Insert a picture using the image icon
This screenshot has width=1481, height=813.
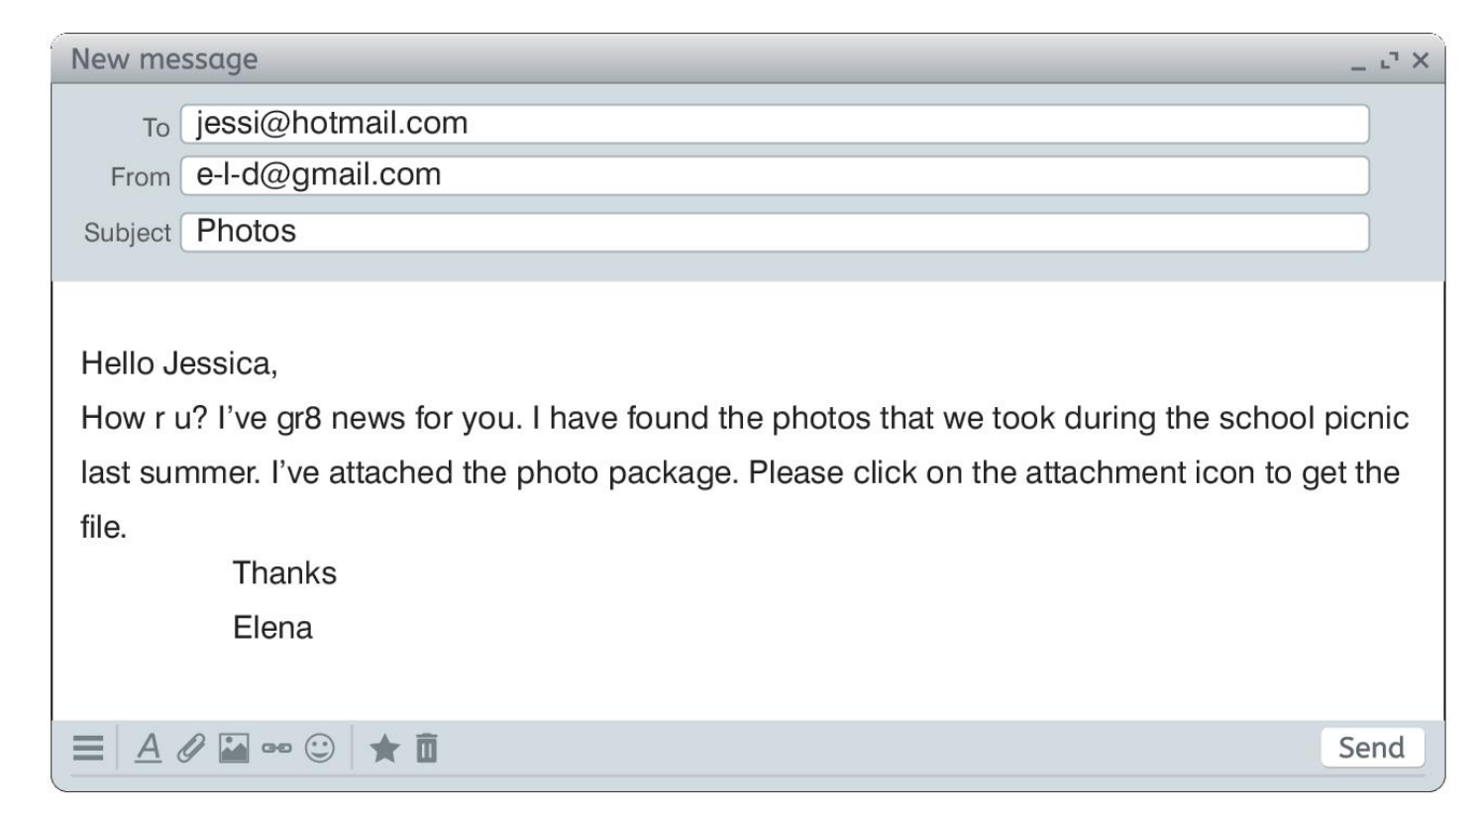point(234,748)
